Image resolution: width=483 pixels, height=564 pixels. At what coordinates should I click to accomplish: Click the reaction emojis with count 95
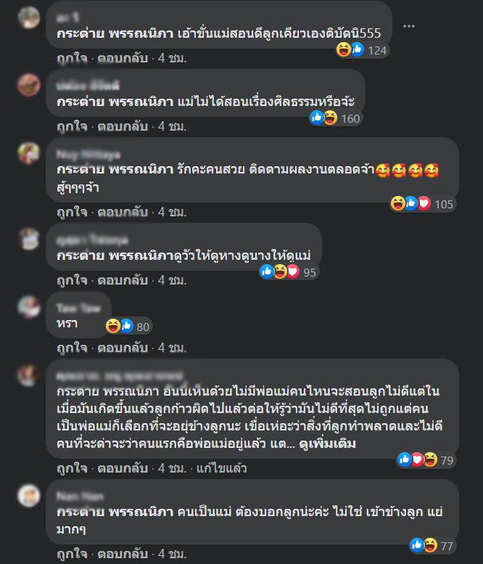coord(289,272)
